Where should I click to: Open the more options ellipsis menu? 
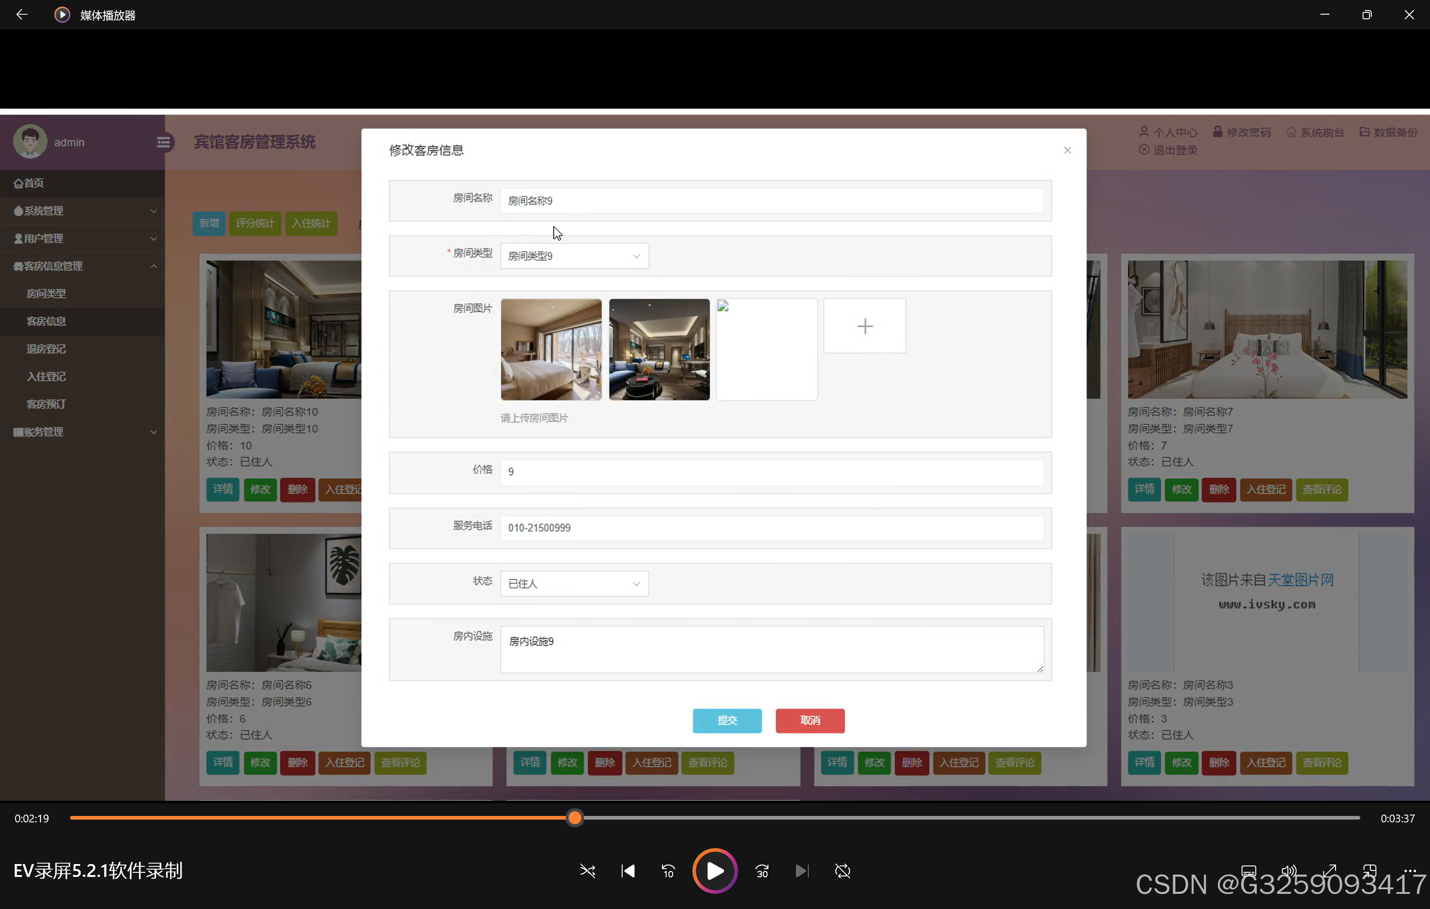1410,870
